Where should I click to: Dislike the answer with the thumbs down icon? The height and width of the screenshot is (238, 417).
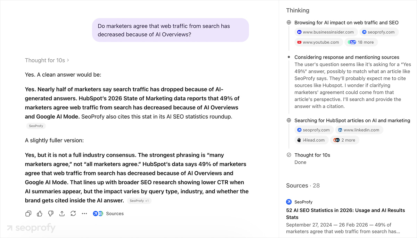pos(51,214)
